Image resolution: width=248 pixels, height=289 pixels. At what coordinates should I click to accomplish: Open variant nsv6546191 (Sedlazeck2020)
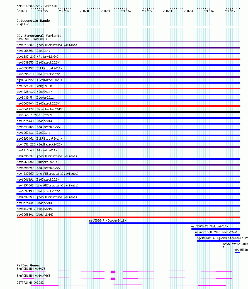(38, 180)
